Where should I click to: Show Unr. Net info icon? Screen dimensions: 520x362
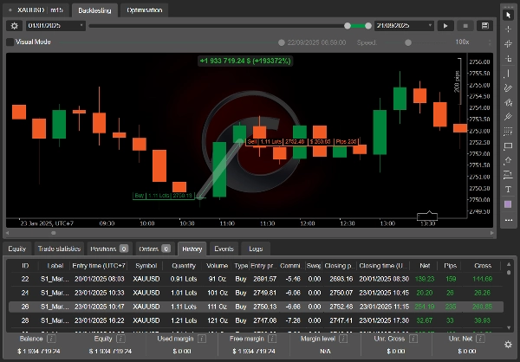tap(480, 339)
